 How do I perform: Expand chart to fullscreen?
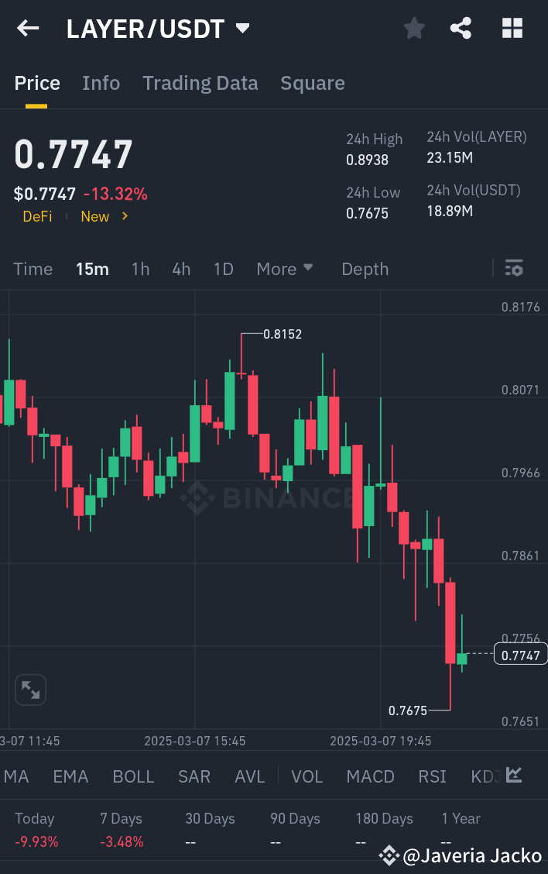(x=31, y=690)
